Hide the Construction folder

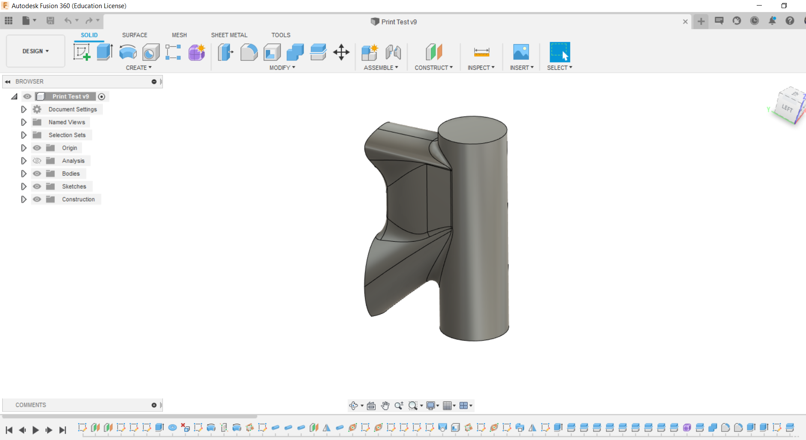pos(37,199)
